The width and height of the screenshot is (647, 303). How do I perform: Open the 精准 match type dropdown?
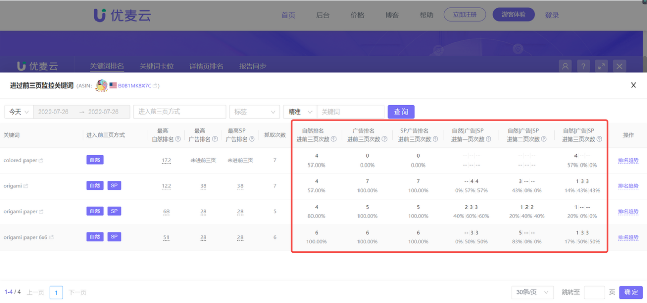[x=299, y=112]
